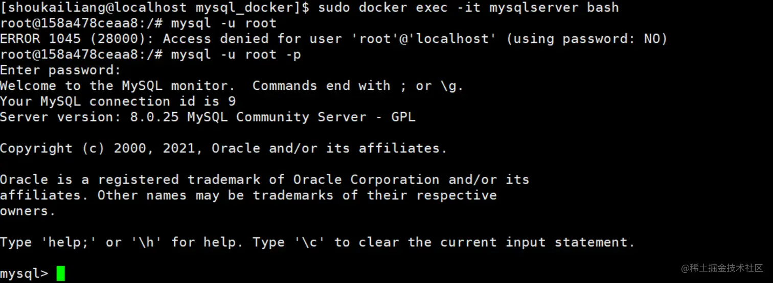Click the word 'owners.' line
Image resolution: width=773 pixels, height=283 pixels.
(28, 211)
